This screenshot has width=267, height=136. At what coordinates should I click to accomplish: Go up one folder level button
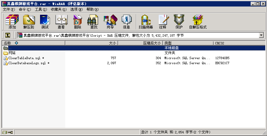[7, 35]
